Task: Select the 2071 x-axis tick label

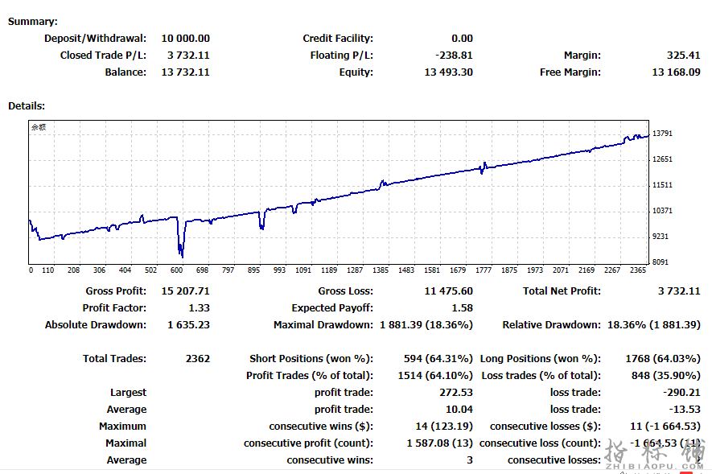Action: [x=560, y=270]
